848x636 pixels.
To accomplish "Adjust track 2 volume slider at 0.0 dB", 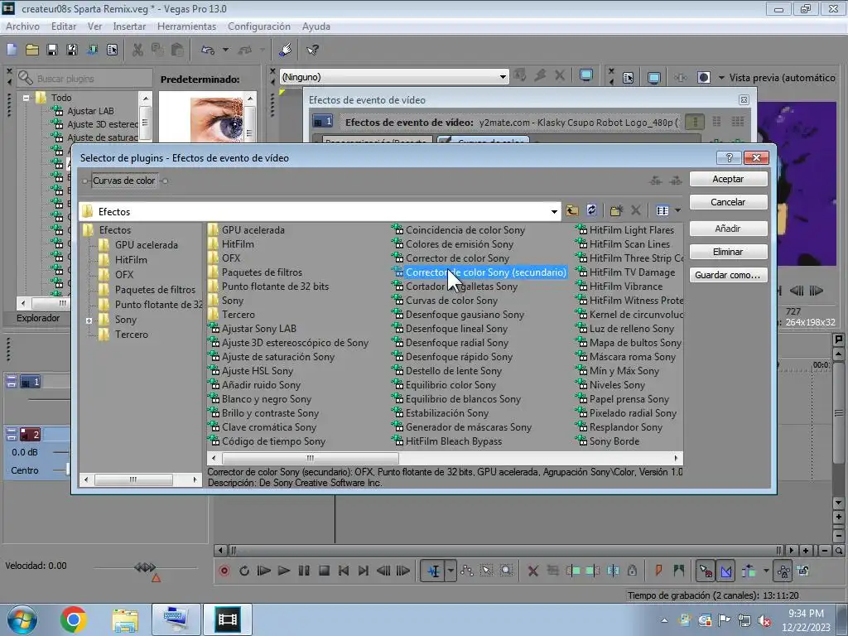I will (x=60, y=452).
